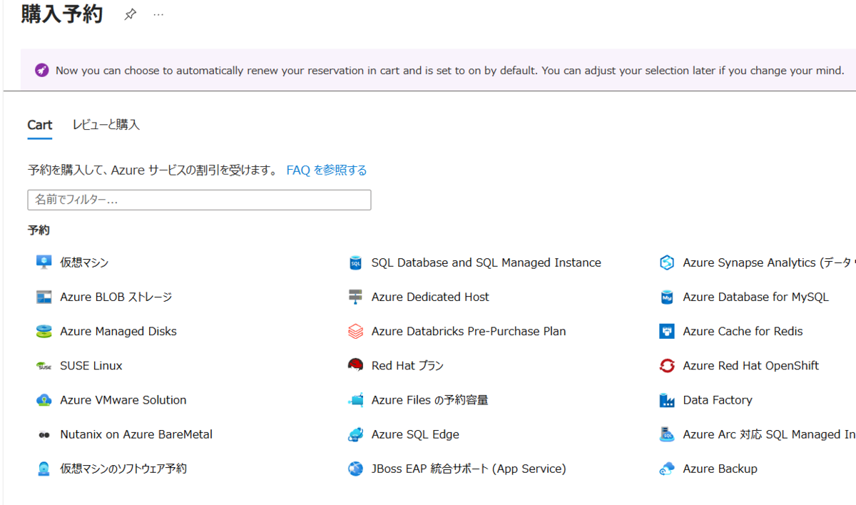The height and width of the screenshot is (505, 856).
Task: Click inside the 名前でフィルター input field
Action: pos(199,200)
